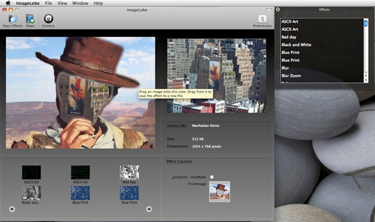Go to the next effects page arrow
This screenshot has width=375, height=222.
149,209
